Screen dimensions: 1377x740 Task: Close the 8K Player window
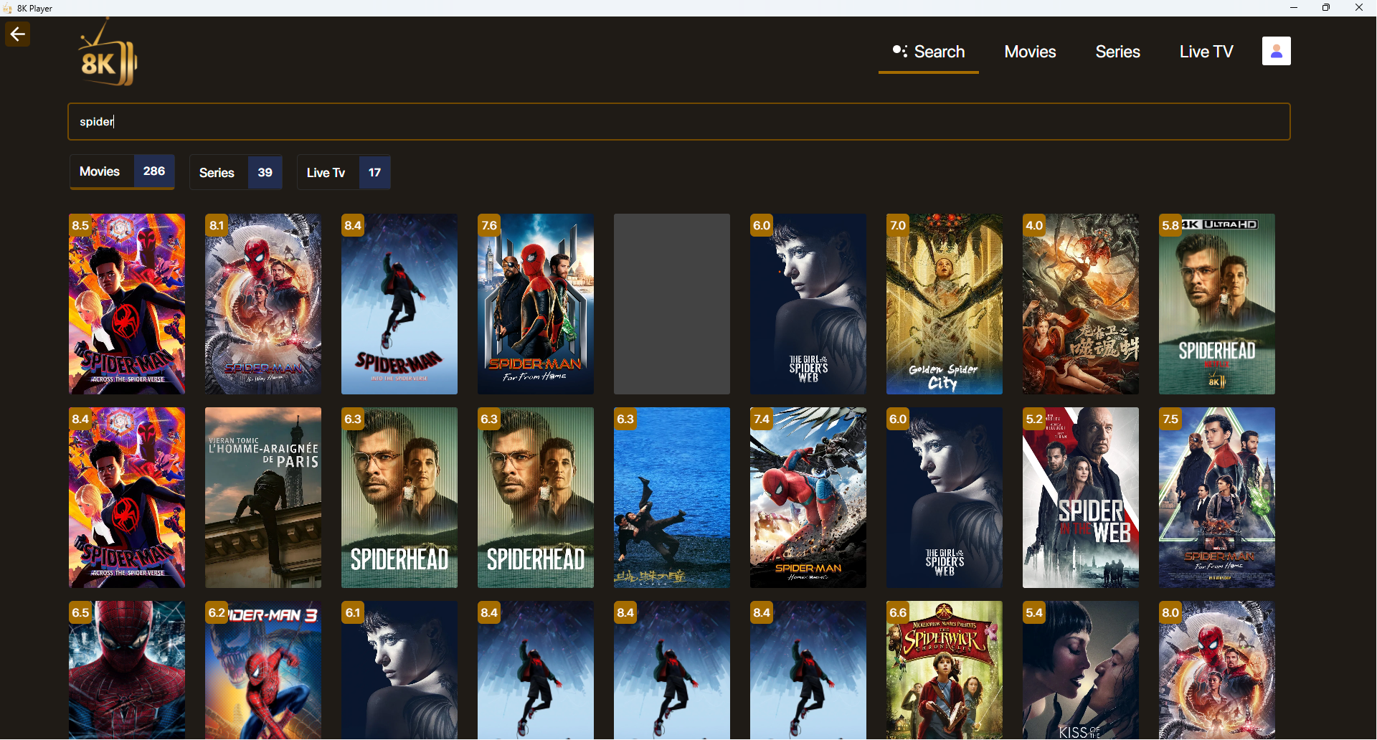pos(1359,8)
